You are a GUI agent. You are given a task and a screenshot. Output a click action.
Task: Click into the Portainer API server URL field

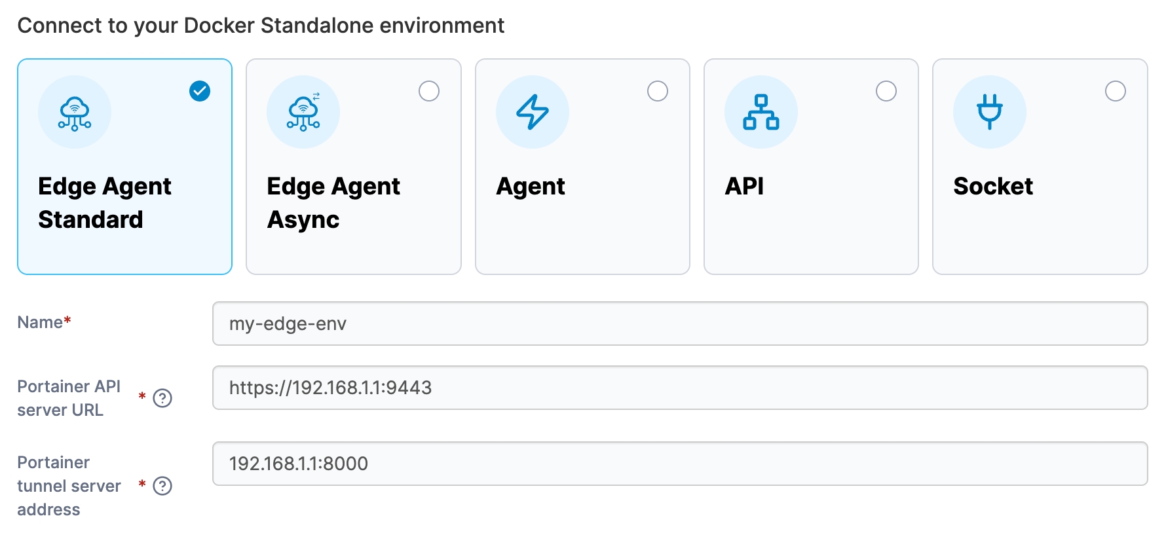click(x=679, y=388)
